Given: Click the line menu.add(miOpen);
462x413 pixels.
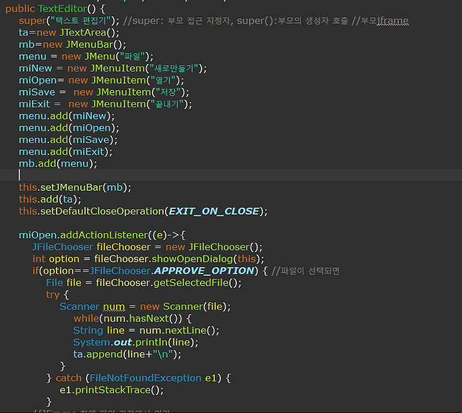Looking at the screenshot, I should click(x=69, y=127).
